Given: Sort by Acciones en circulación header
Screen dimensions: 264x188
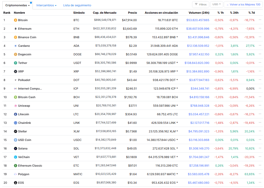Looking at the screenshot, I should click(x=161, y=13).
